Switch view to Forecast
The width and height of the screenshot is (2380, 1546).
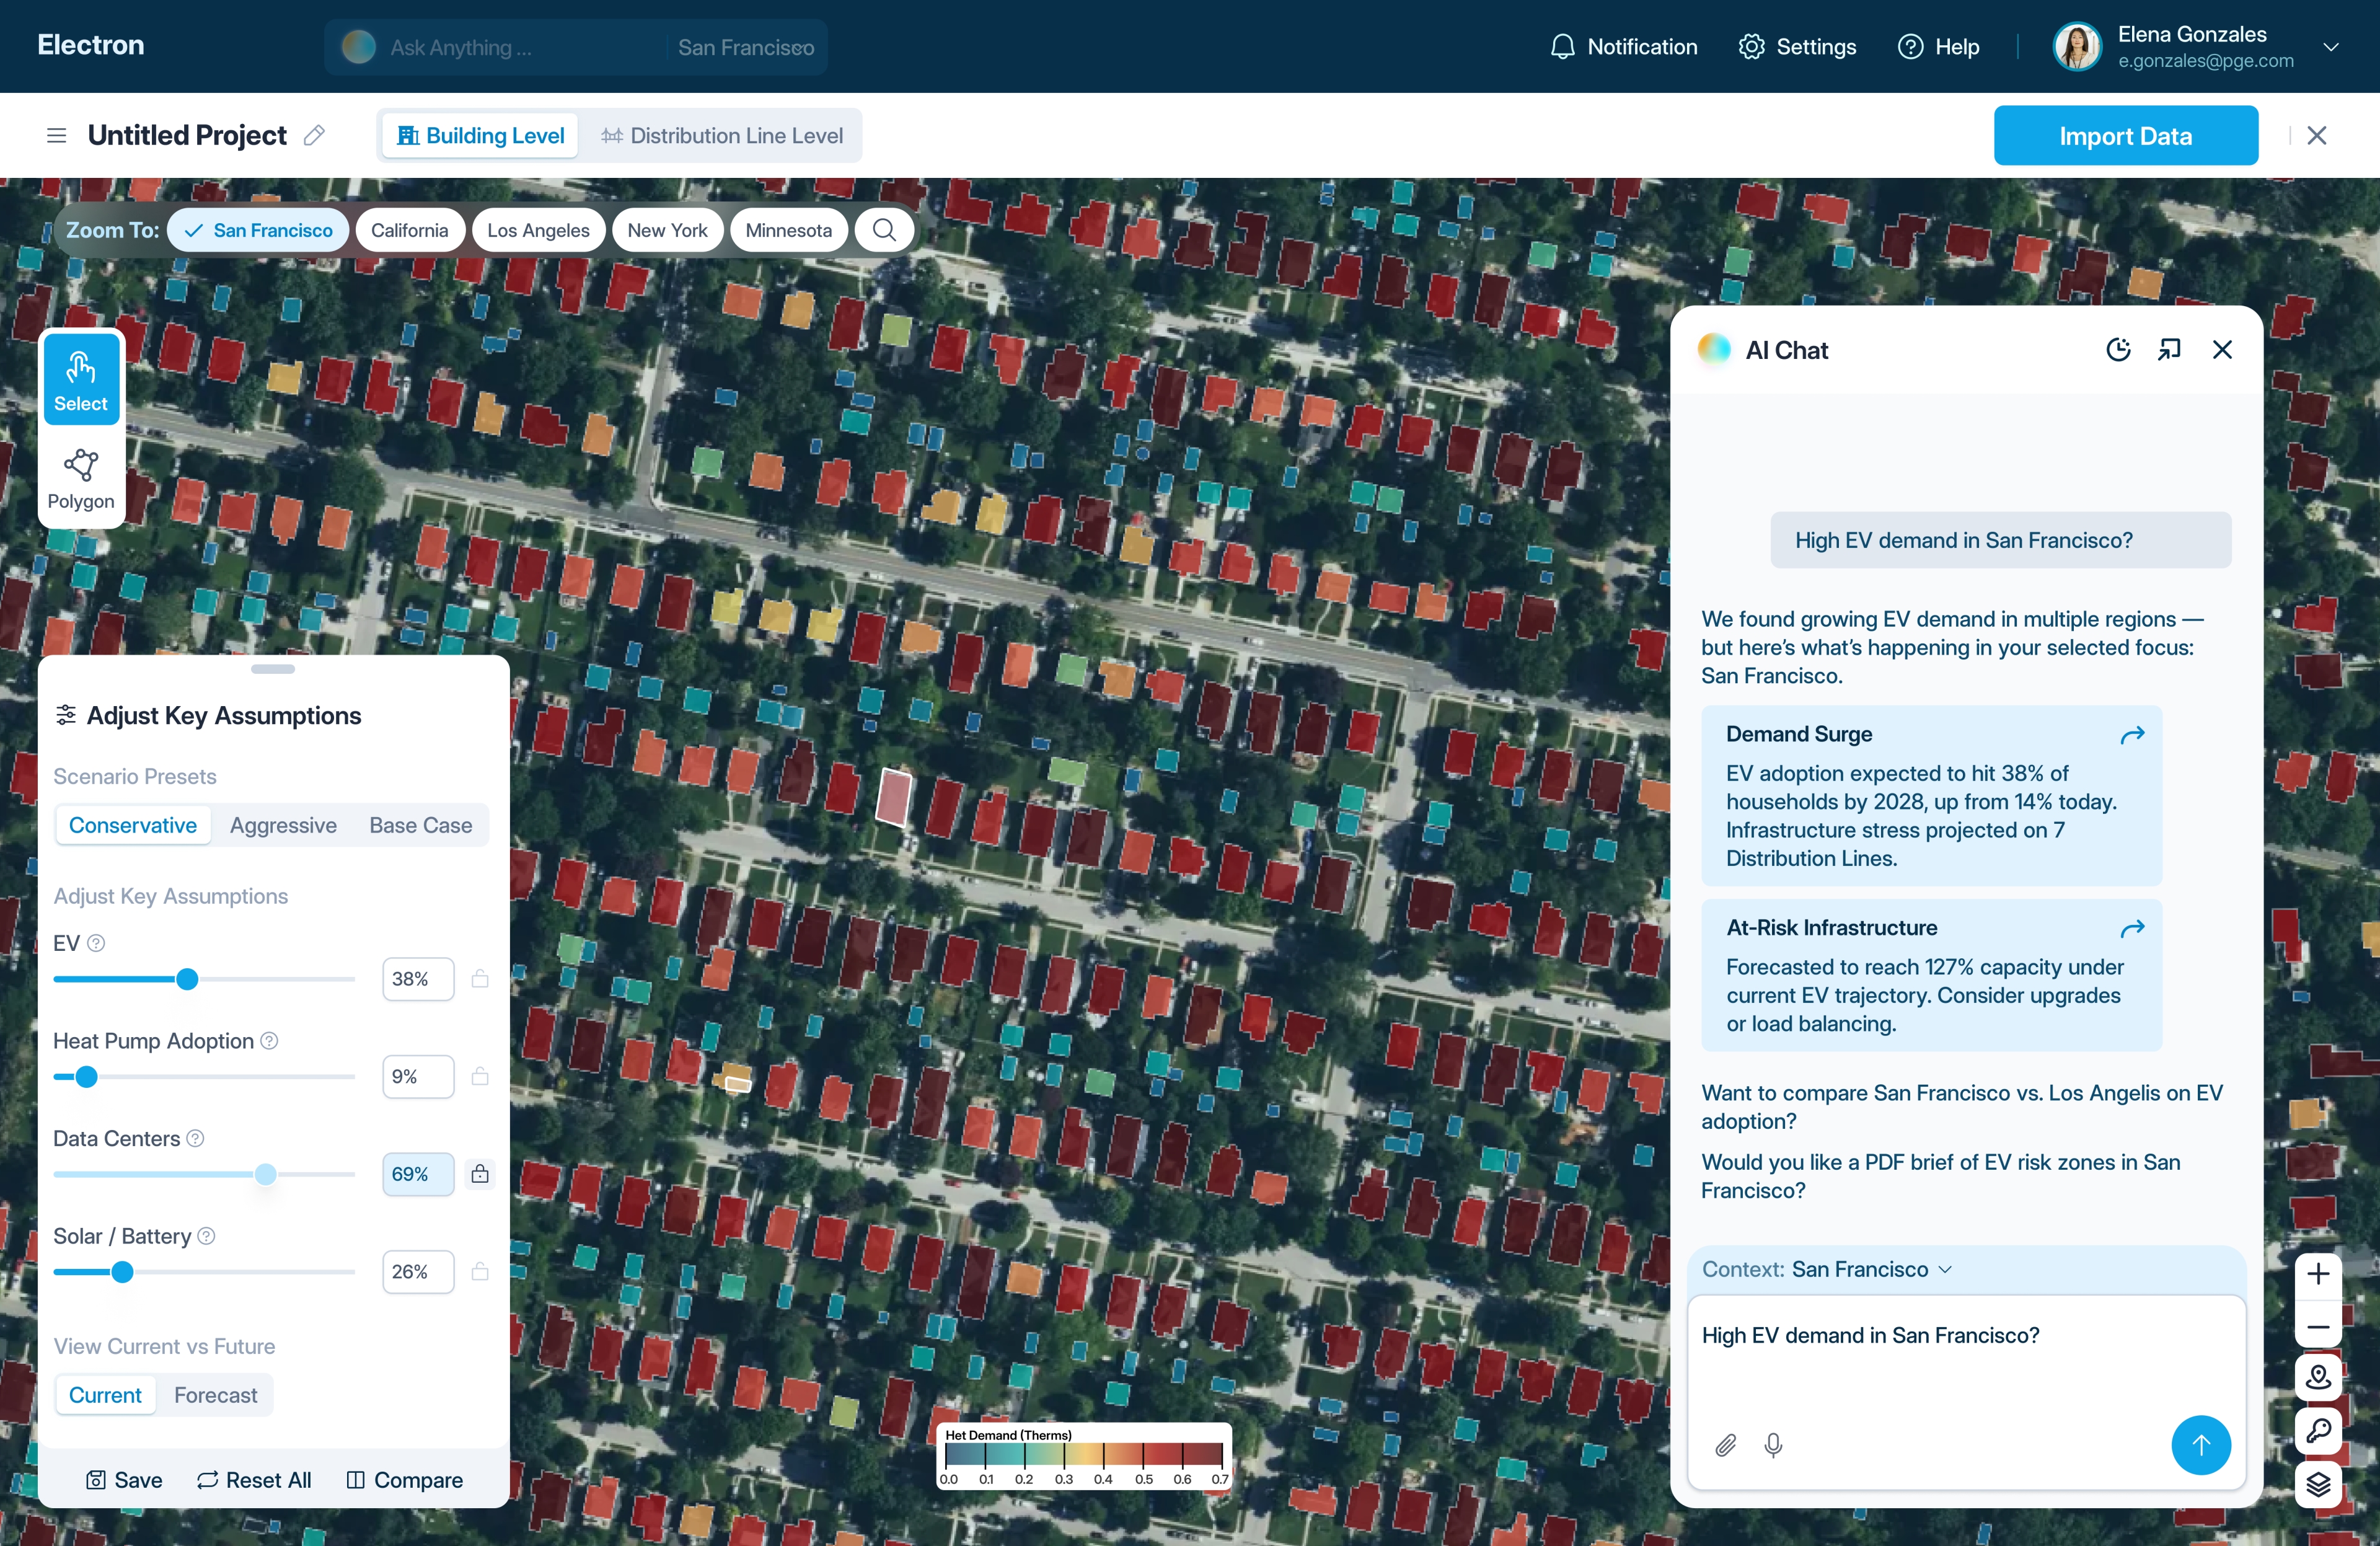(x=216, y=1395)
